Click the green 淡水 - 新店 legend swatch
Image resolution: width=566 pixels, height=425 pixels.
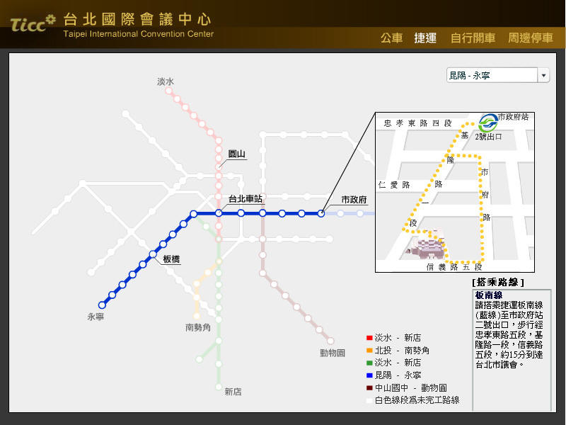pos(369,363)
